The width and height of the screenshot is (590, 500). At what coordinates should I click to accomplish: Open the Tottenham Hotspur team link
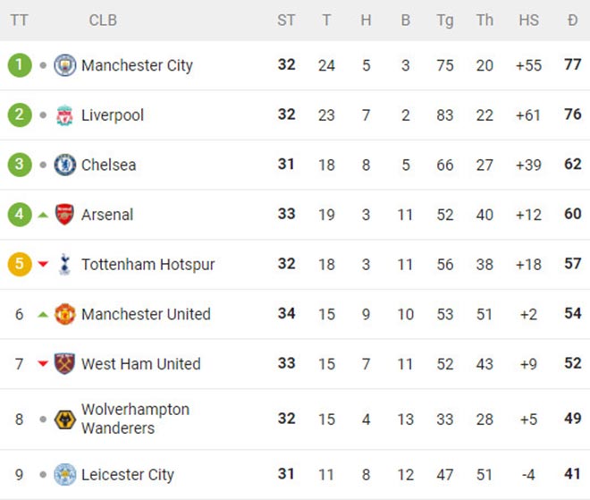click(147, 265)
